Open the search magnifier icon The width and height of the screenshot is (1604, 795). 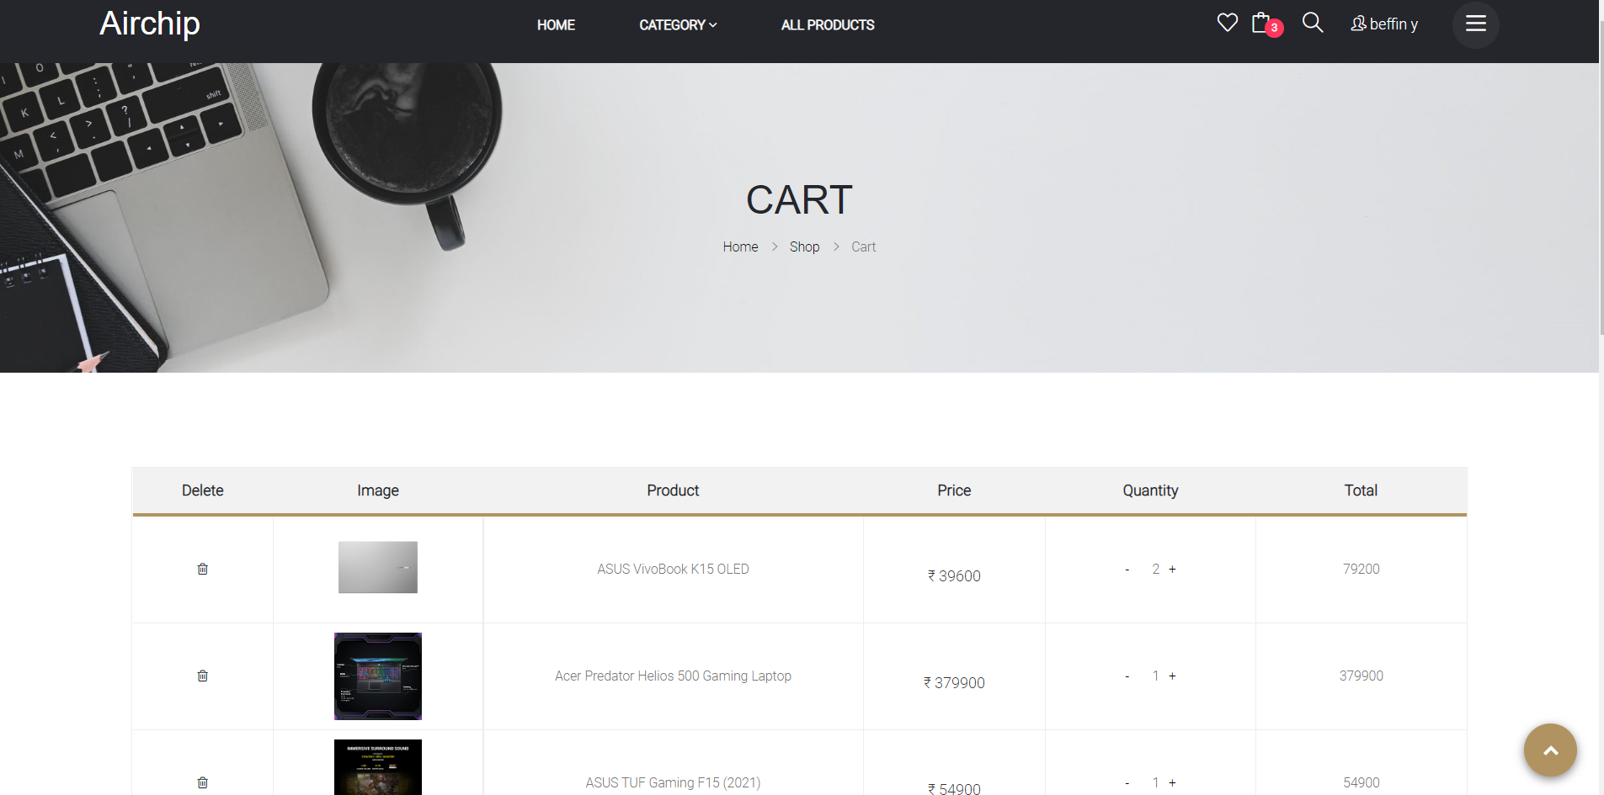[x=1311, y=23]
